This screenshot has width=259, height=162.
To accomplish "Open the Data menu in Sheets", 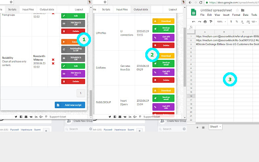I will pos(246,15).
